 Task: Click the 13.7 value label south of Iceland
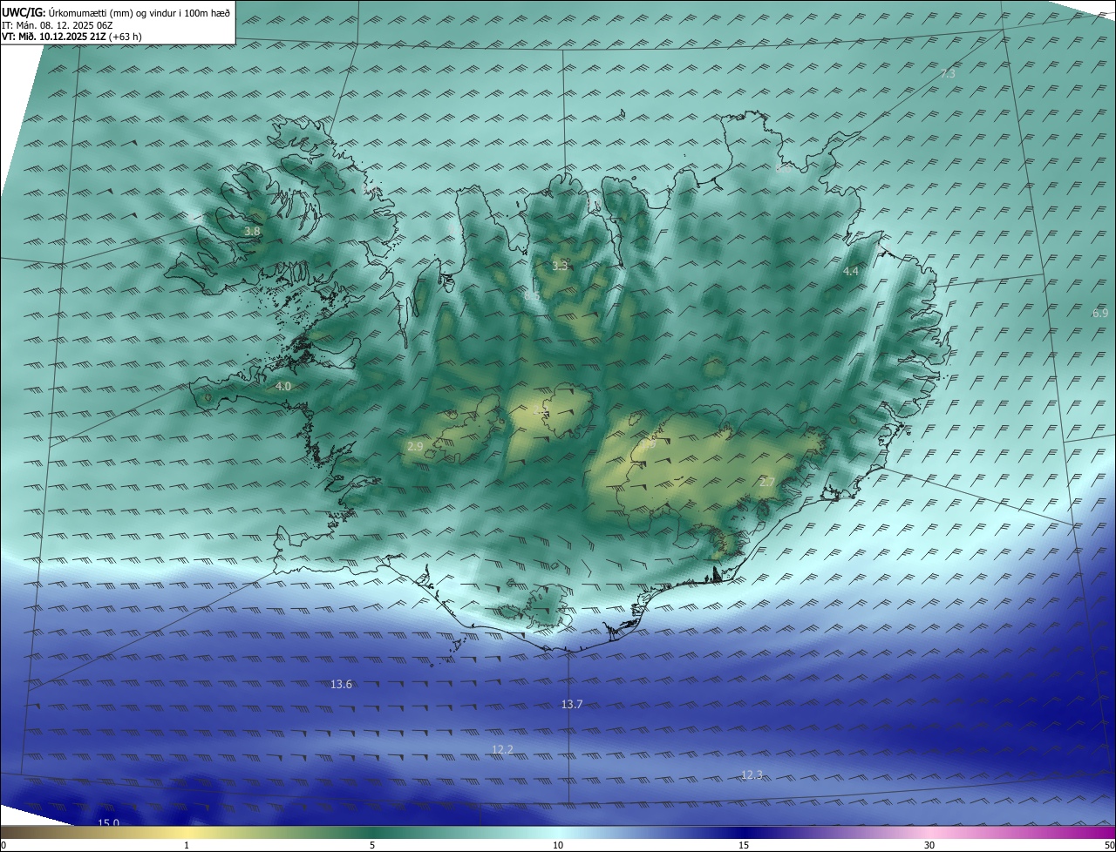[x=572, y=705]
